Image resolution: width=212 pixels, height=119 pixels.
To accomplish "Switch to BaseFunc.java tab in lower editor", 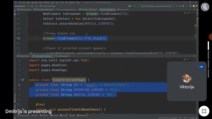I will coord(23,56).
